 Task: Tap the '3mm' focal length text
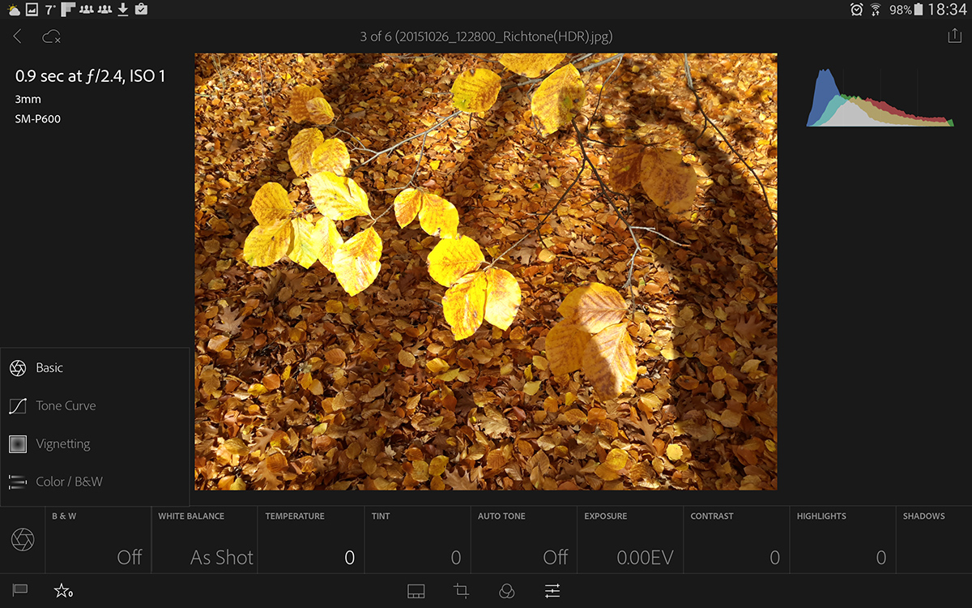tap(28, 100)
